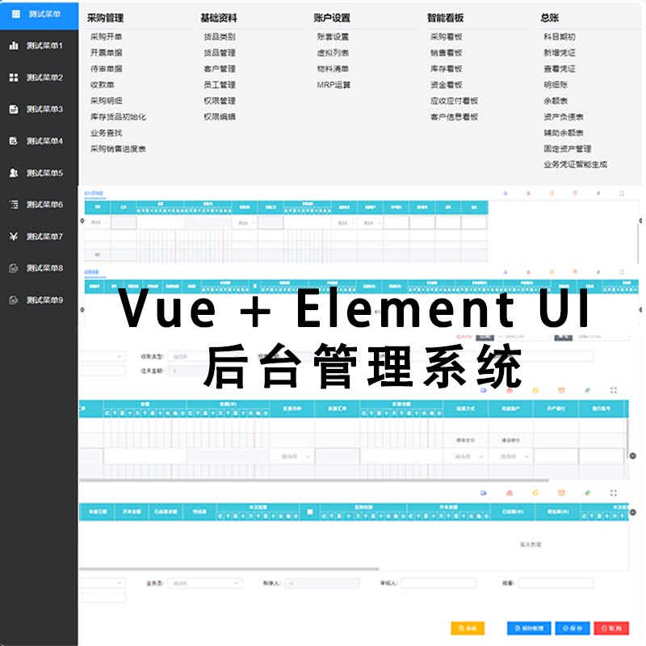Open 新增凭证

pyautogui.click(x=560, y=52)
